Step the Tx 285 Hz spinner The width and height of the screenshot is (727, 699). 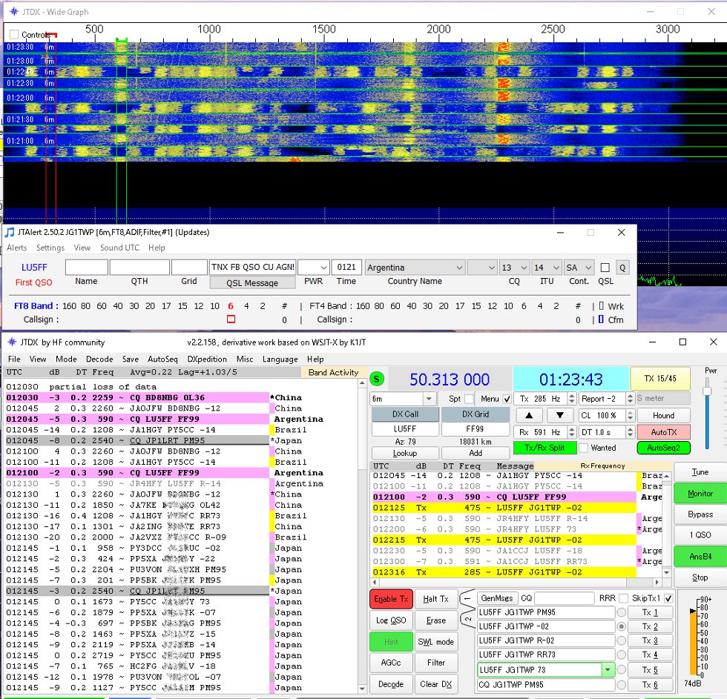[571, 398]
